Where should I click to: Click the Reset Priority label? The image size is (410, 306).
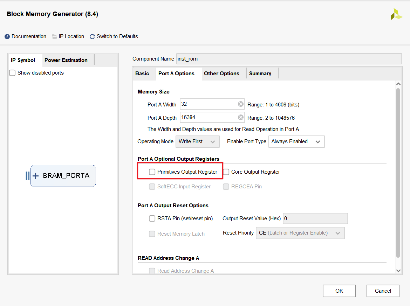coord(238,233)
